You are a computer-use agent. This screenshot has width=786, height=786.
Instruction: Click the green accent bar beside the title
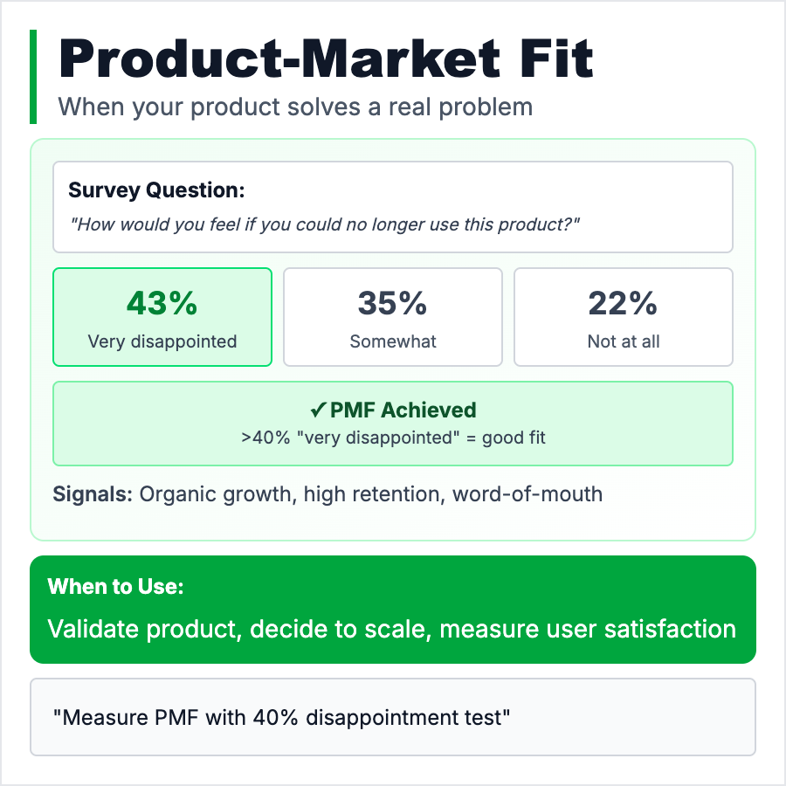pos(33,77)
